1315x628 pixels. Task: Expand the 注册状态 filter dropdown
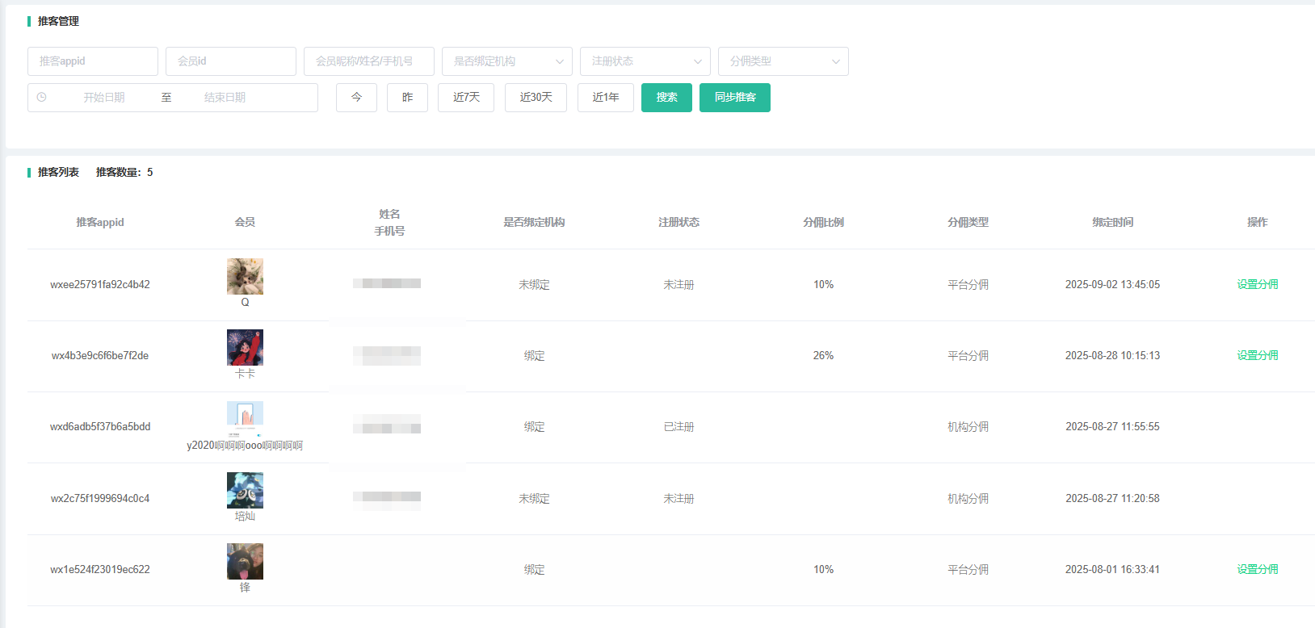[645, 61]
